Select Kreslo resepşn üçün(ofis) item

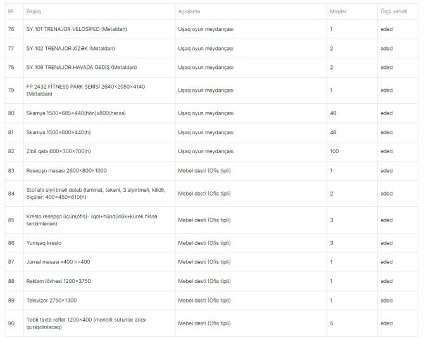coord(92,220)
